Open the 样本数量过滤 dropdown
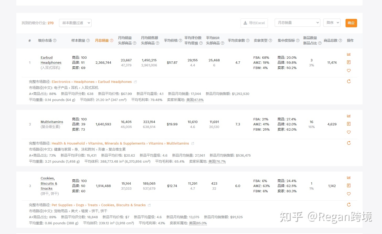The image size is (382, 234). (75, 23)
